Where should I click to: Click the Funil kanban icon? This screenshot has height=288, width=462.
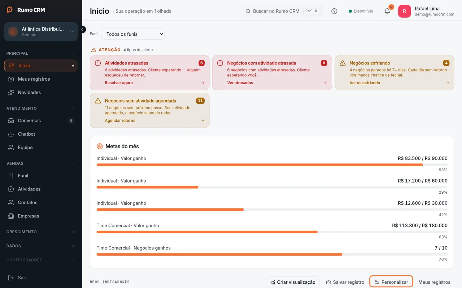(x=11, y=176)
